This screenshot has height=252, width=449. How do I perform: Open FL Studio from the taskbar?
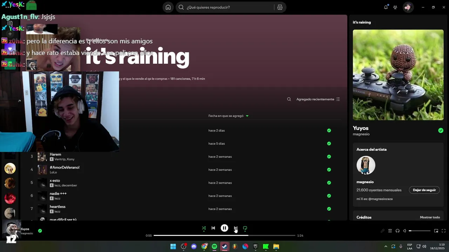(235, 247)
